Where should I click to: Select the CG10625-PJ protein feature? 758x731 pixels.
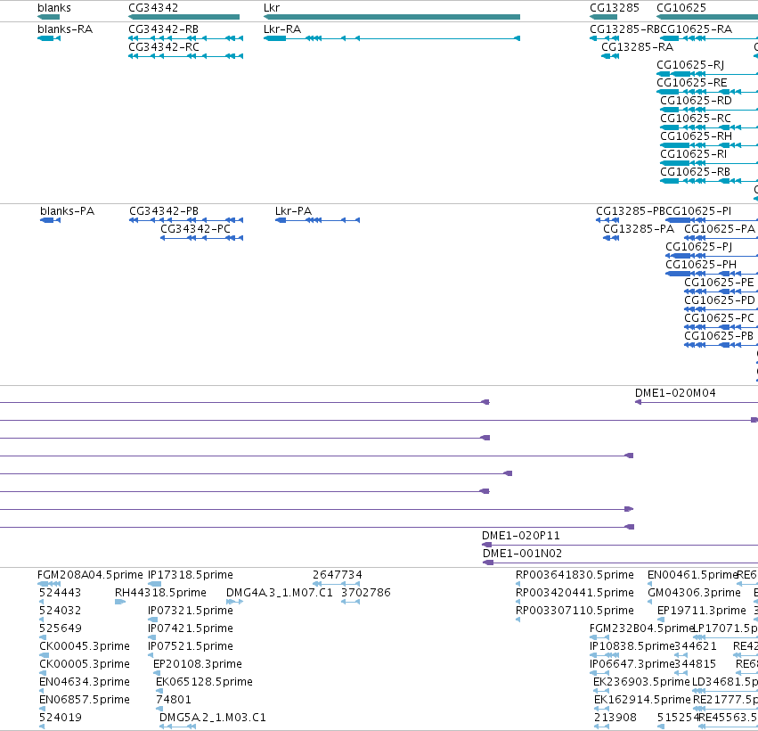712,256
